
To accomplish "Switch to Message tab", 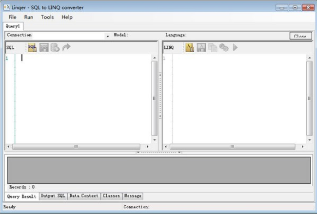I will (133, 196).
